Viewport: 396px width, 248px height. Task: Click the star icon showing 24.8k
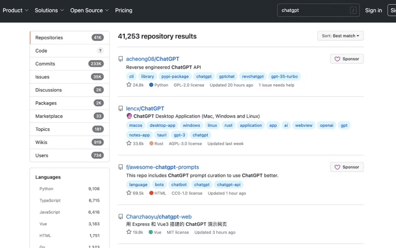pos(129,85)
